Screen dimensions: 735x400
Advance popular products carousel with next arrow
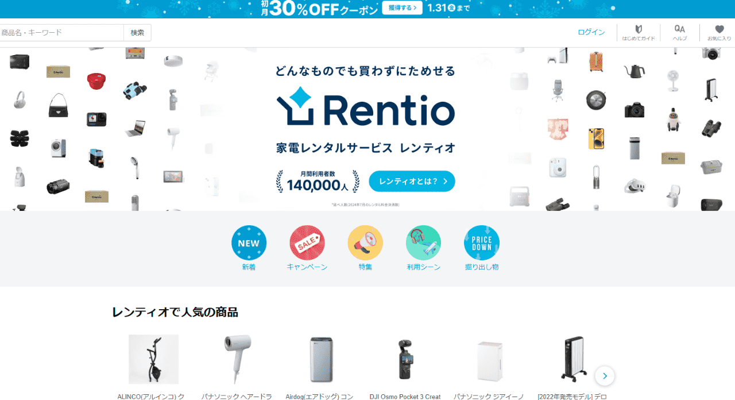(x=605, y=376)
